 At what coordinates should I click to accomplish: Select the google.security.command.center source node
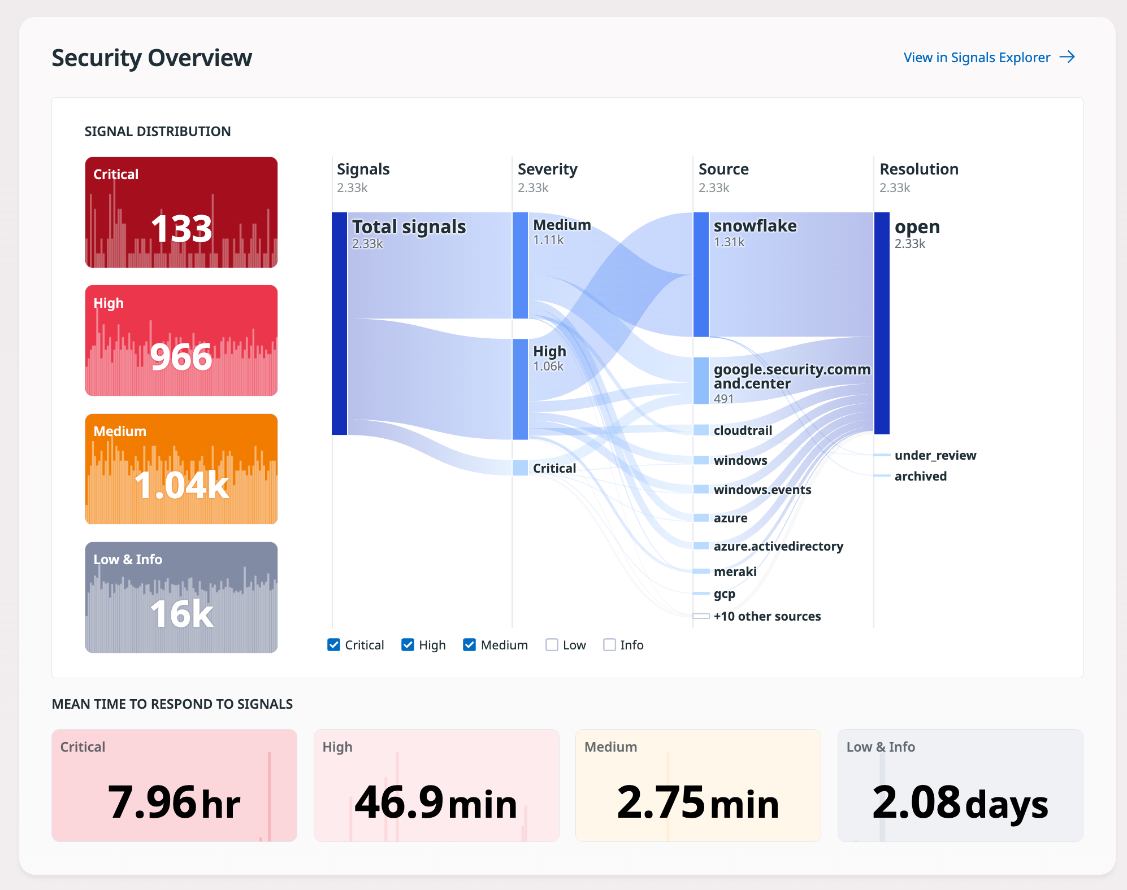[x=701, y=381]
